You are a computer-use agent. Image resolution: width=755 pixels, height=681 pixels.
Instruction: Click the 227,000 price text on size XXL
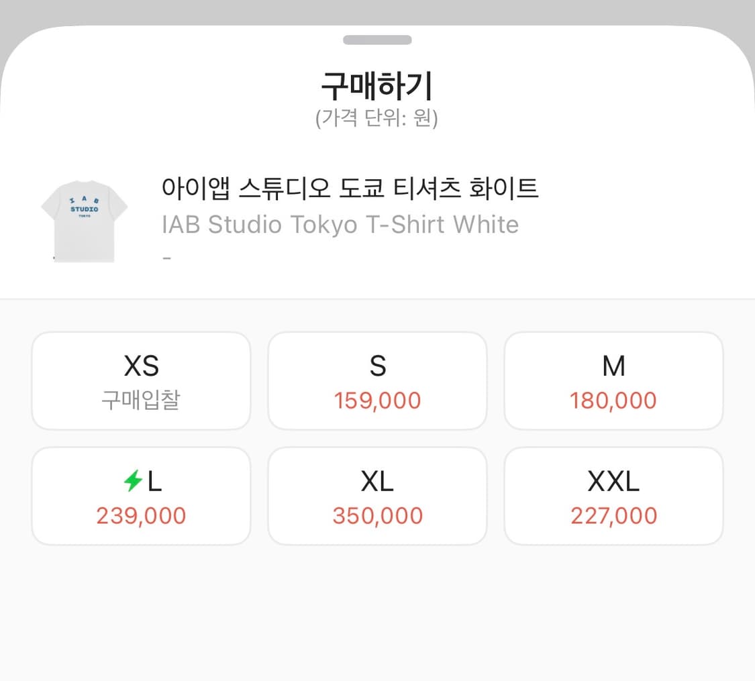[x=613, y=515]
